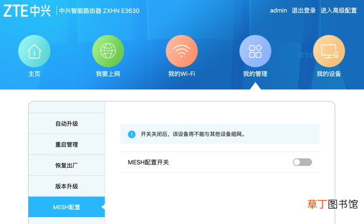Click the 我的Wi-Fi label text
Screen dimensions: 364x224
[182, 74]
